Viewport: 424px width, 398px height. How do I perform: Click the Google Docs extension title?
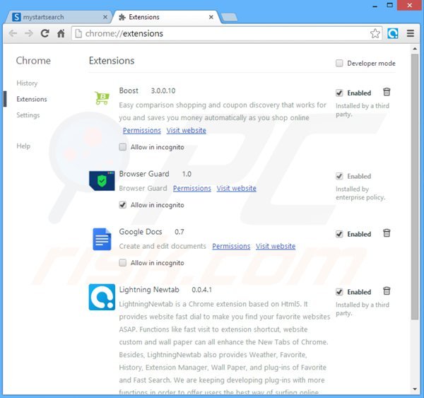click(141, 232)
